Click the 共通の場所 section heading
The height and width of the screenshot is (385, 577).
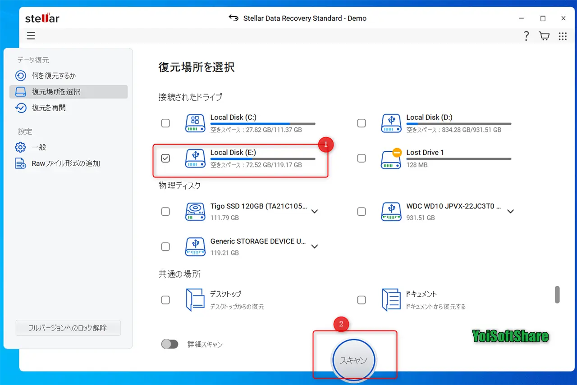pyautogui.click(x=179, y=274)
